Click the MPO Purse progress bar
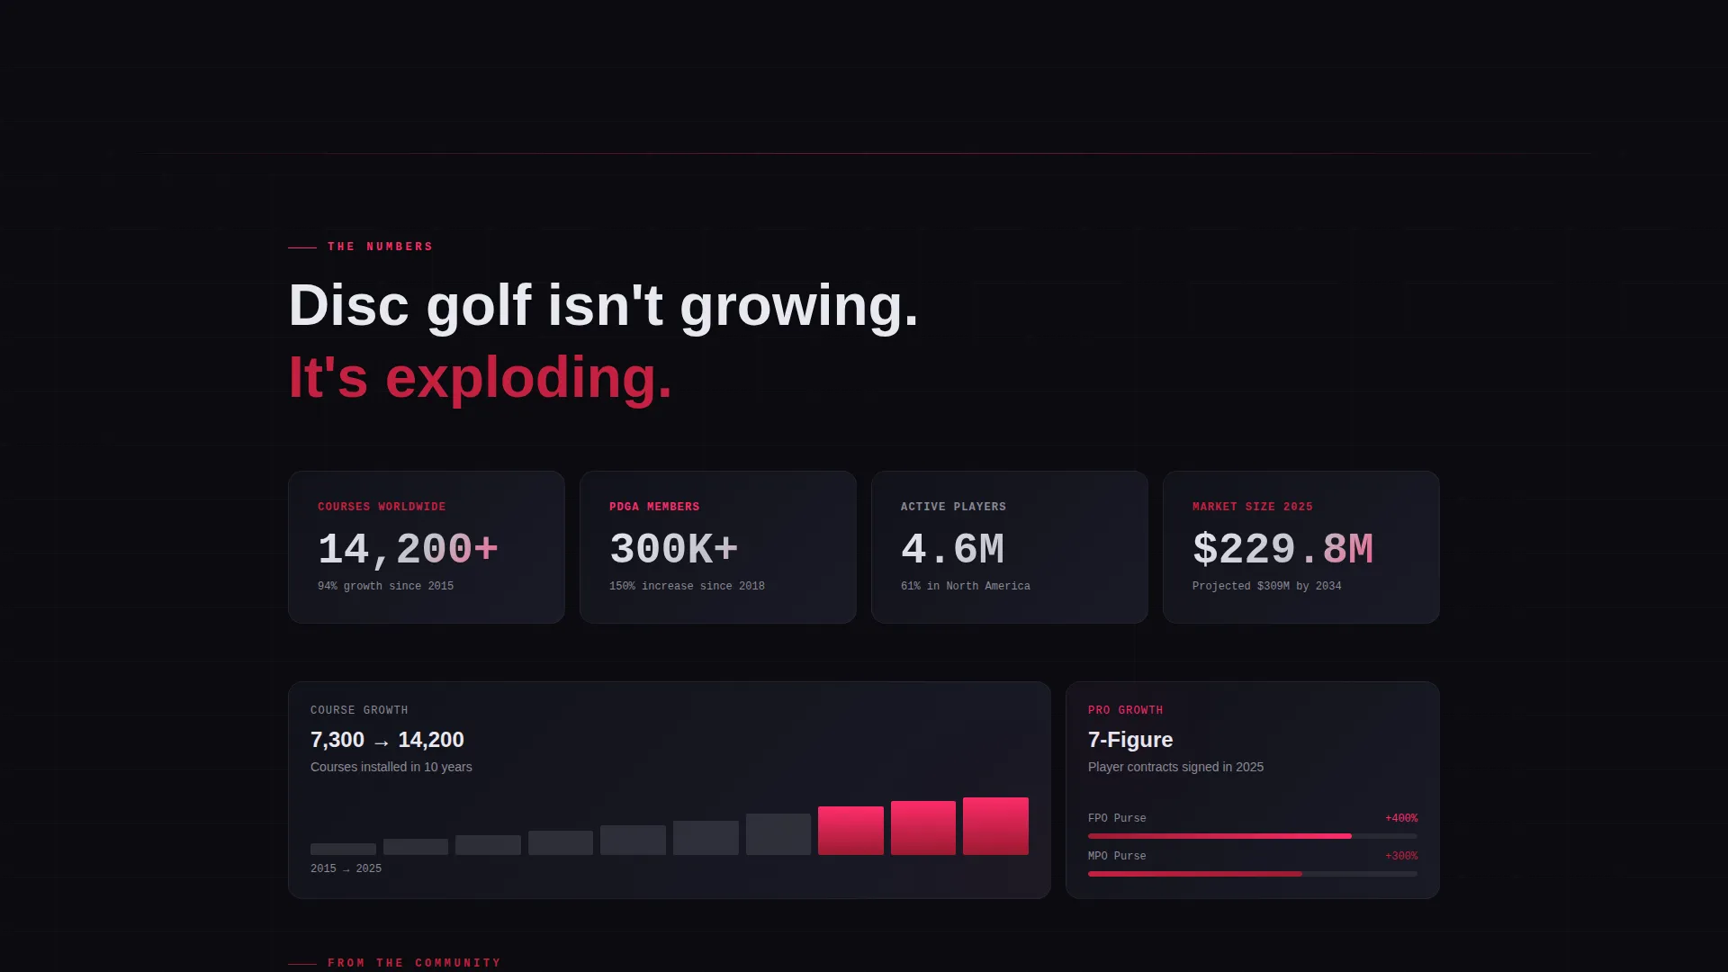 [1252, 874]
